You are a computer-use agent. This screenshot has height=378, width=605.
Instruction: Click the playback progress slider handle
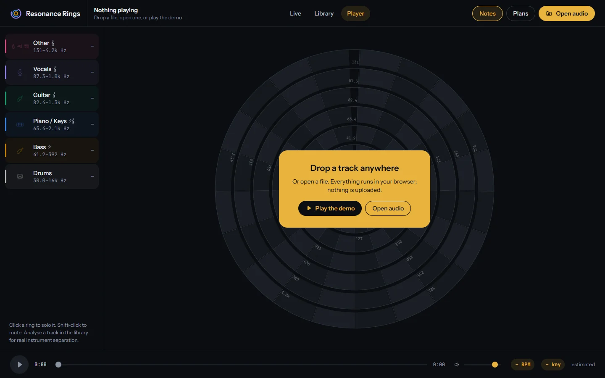point(58,365)
